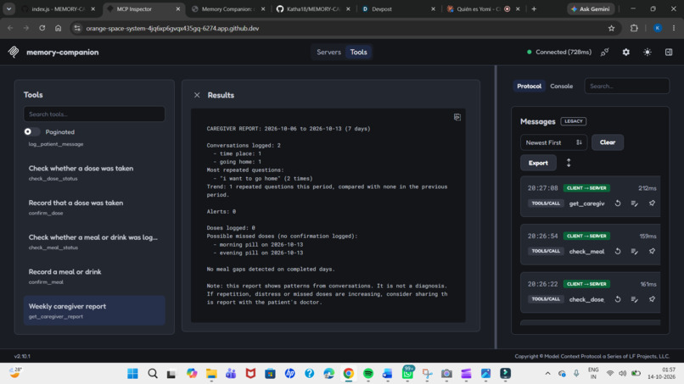
Task: Toggle light theme with the sun icon
Action: 648,52
